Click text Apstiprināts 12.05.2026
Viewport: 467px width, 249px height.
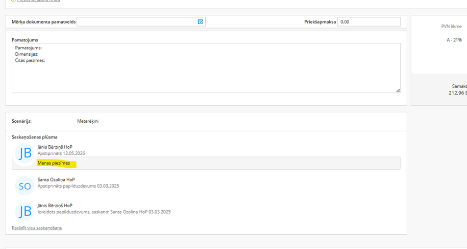(x=61, y=153)
